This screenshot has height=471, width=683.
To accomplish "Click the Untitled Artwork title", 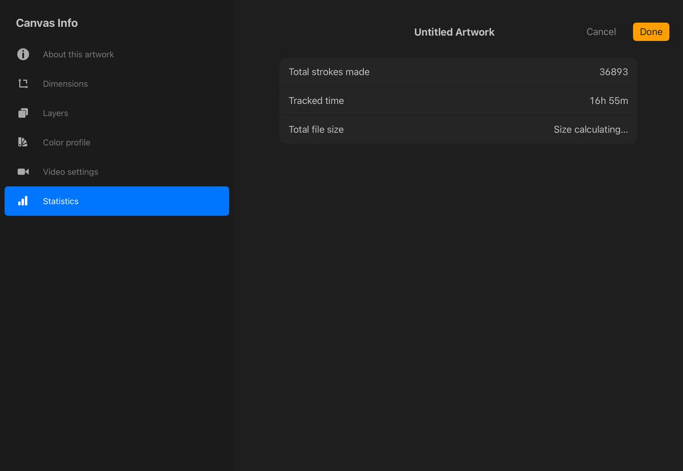I will 454,32.
